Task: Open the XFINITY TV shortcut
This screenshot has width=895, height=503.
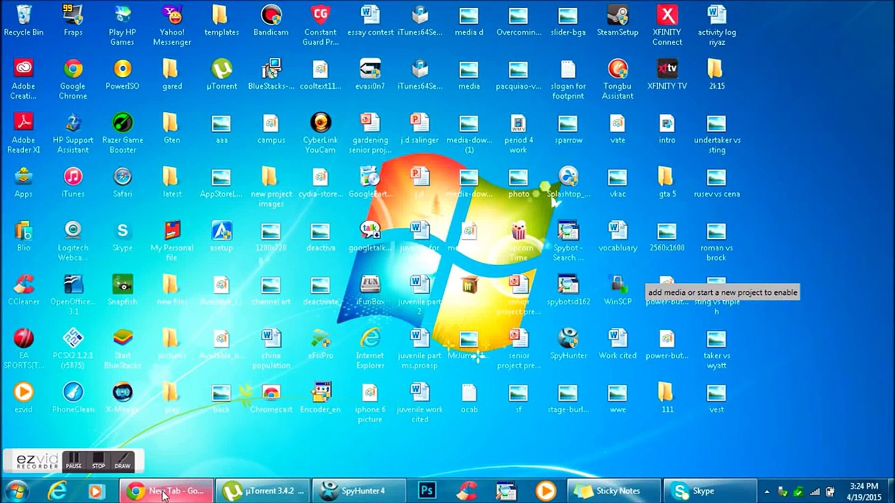Action: click(x=667, y=75)
